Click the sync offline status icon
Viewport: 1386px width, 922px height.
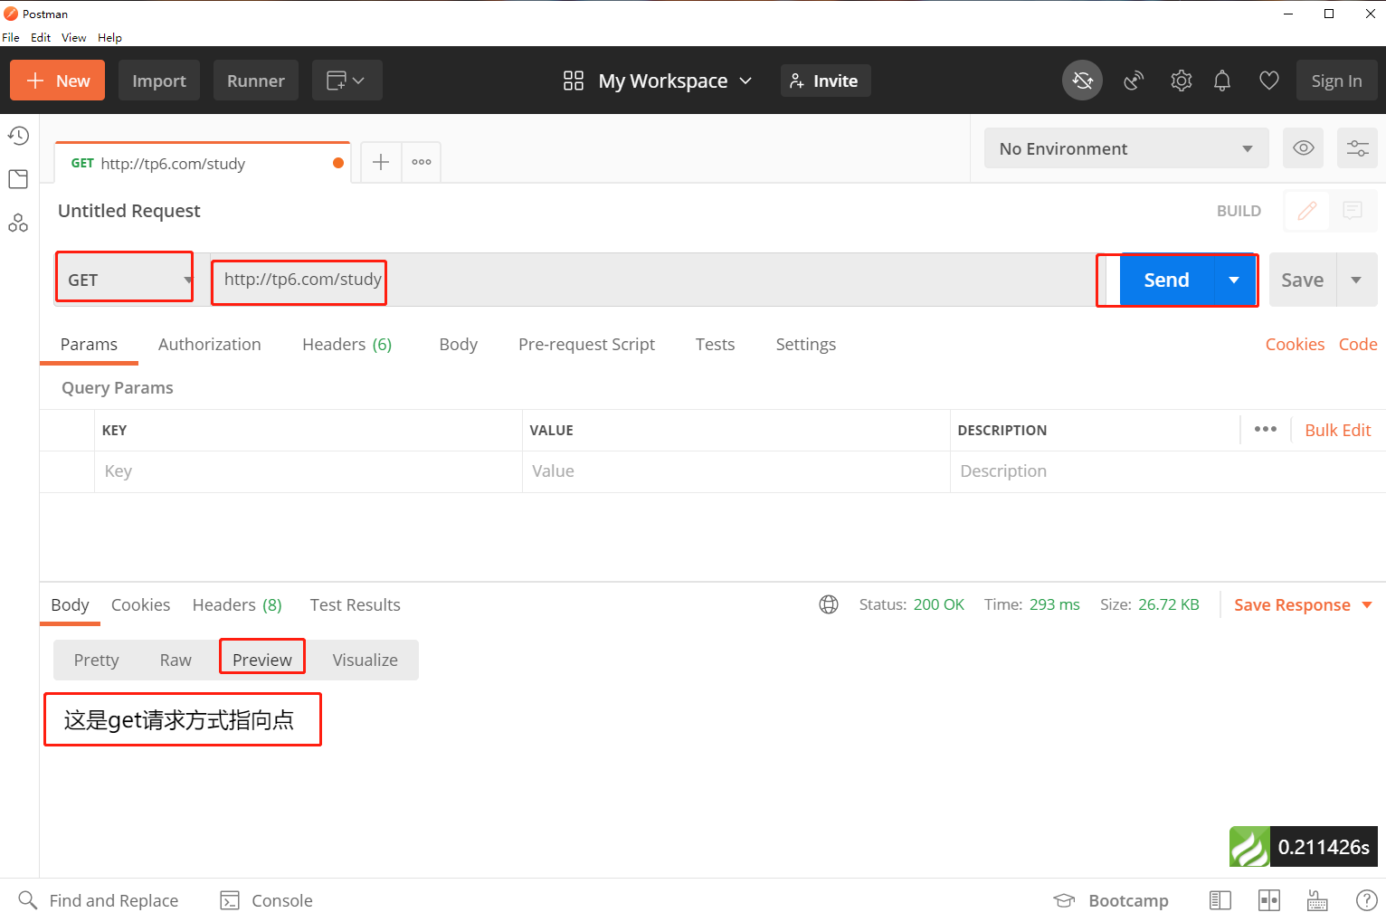click(1082, 81)
